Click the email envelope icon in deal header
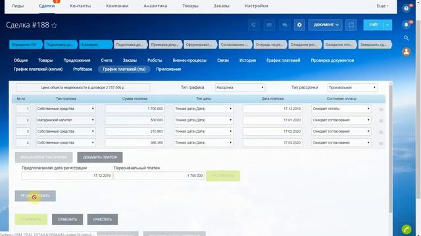The width and height of the screenshot is (421, 236). [x=269, y=25]
